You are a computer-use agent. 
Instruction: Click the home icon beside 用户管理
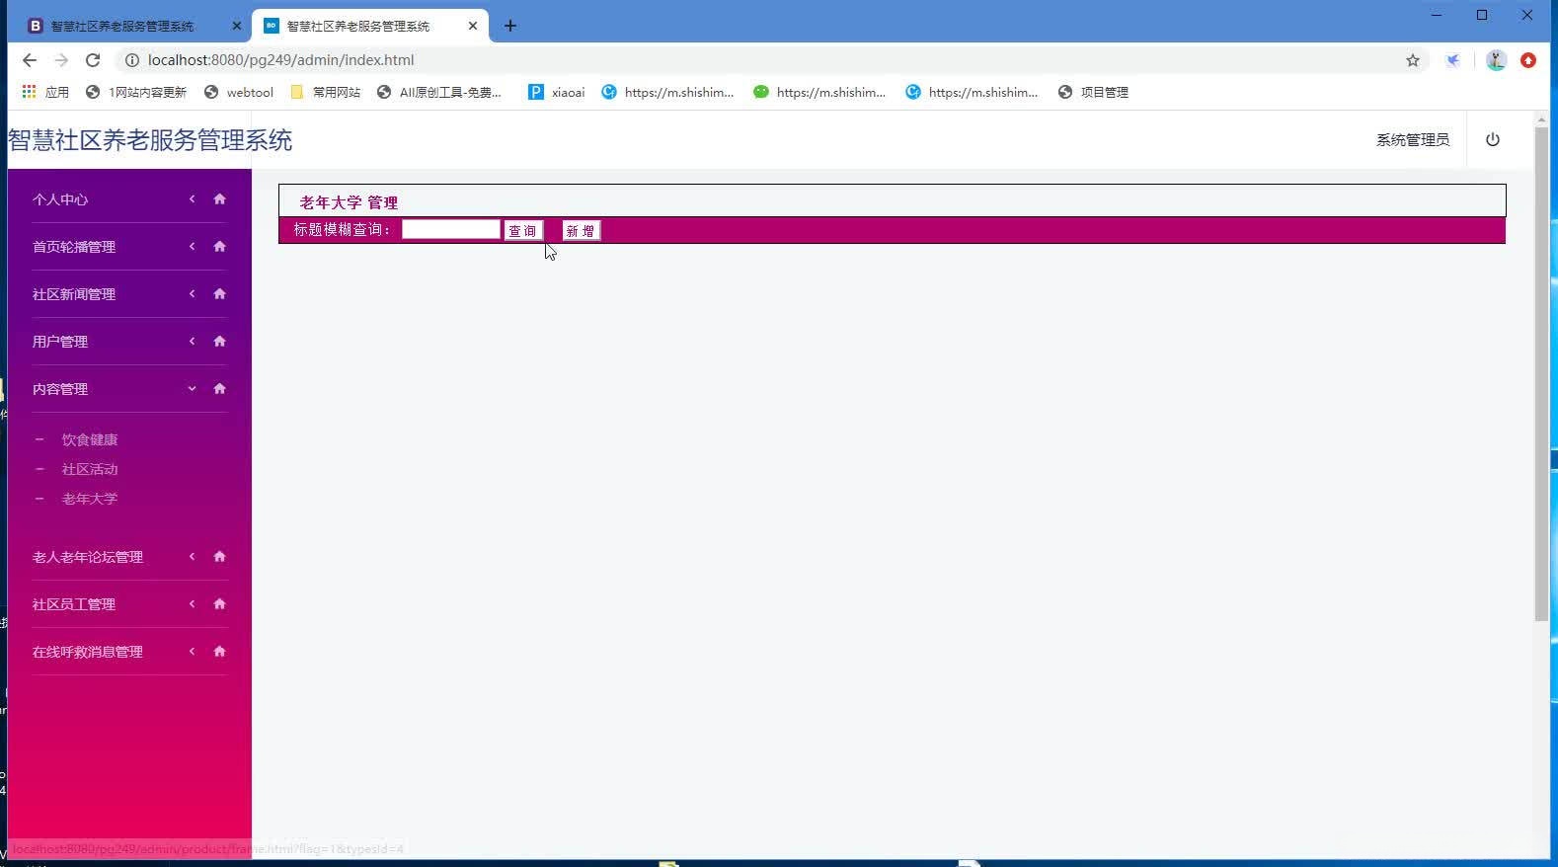tap(219, 342)
